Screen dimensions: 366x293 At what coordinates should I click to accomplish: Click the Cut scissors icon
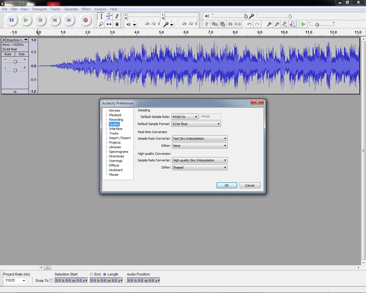207,24
